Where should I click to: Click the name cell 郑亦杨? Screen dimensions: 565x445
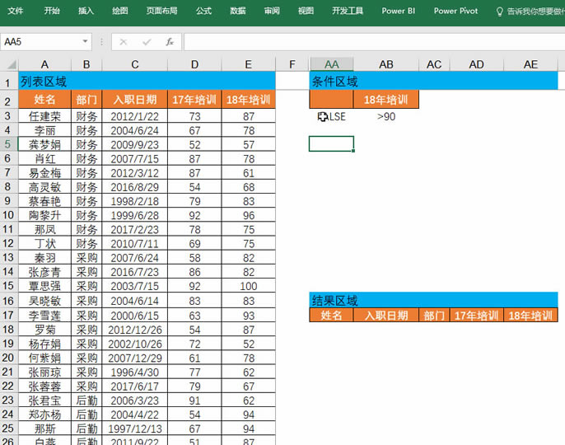tap(44, 415)
